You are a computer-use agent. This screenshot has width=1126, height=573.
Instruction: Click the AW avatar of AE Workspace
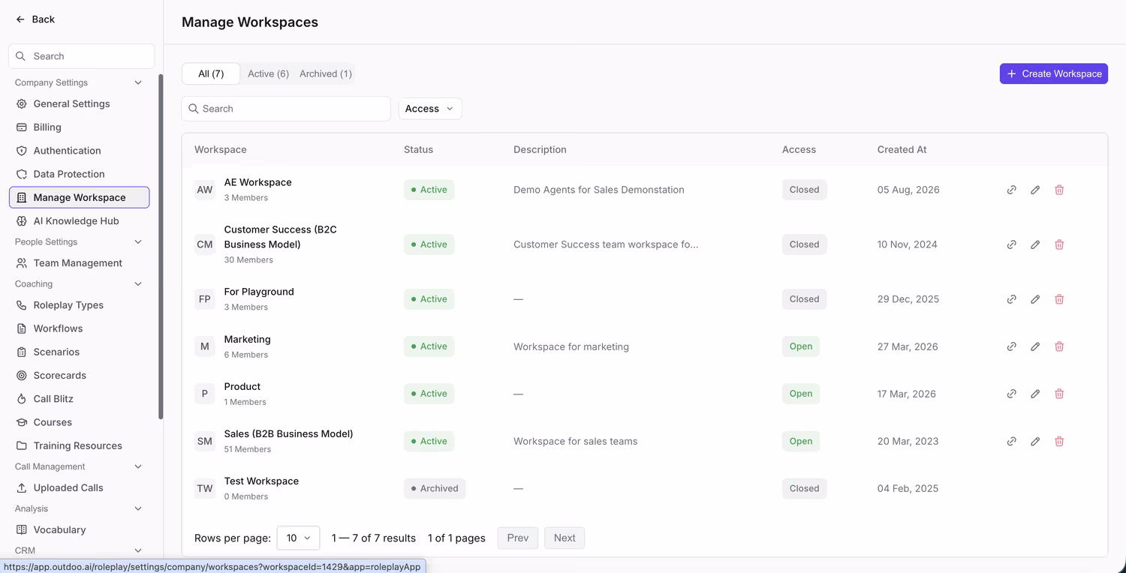pos(205,190)
